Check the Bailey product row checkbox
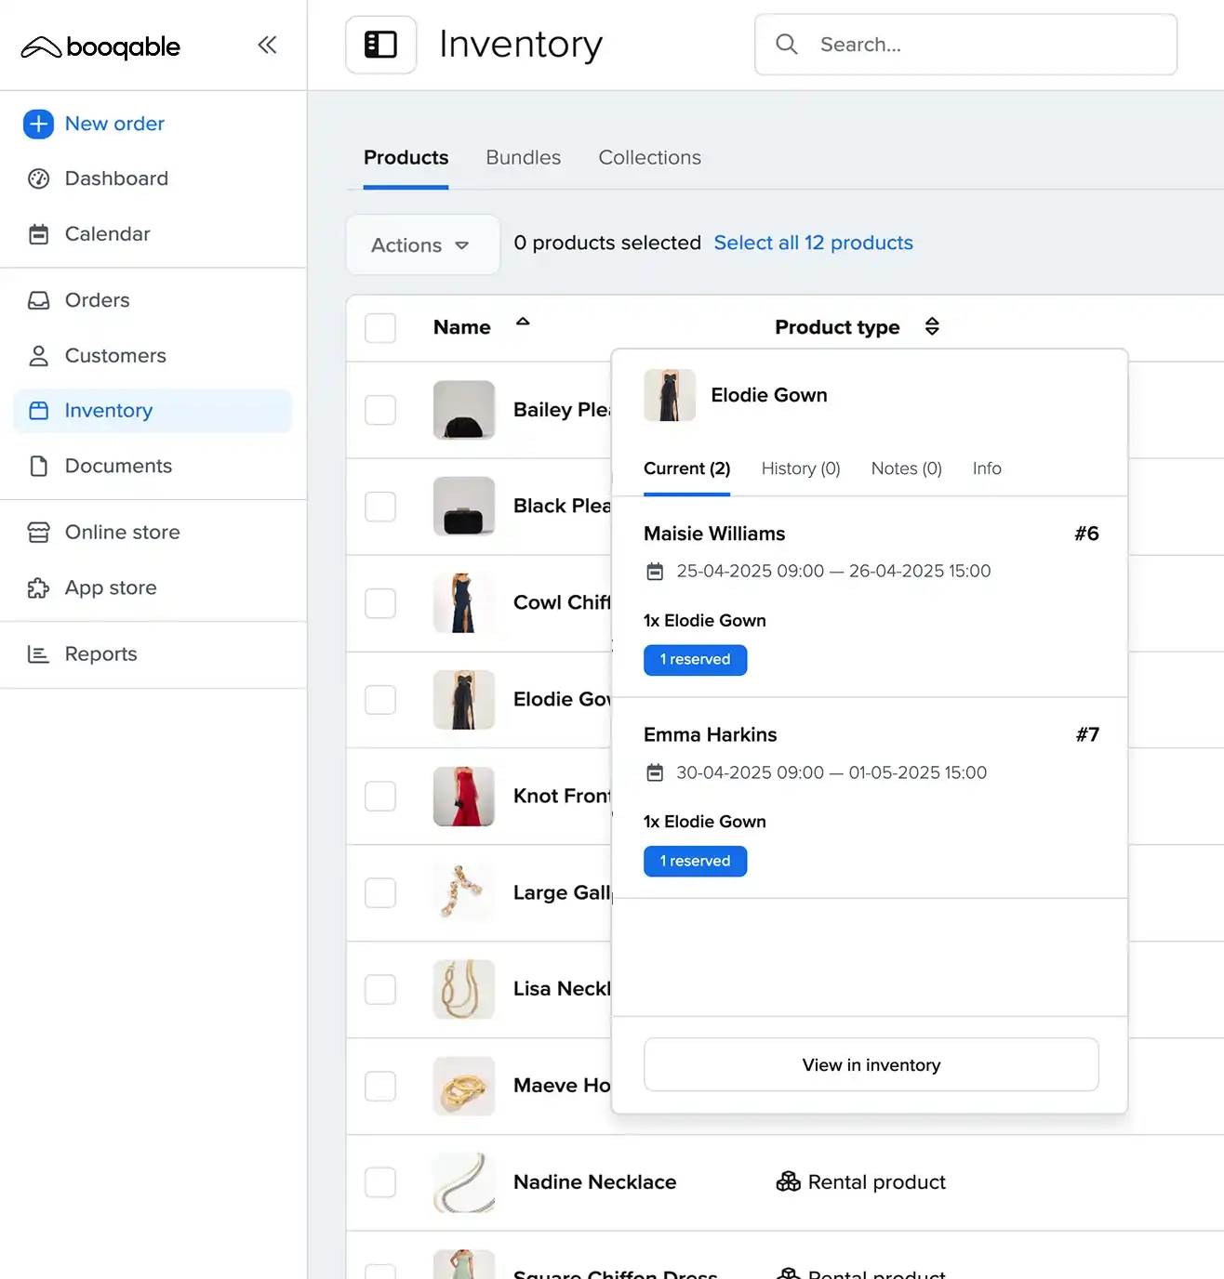1224x1279 pixels. 380,410
